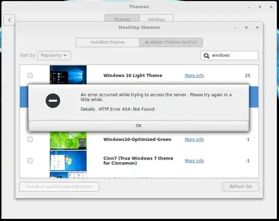The image size is (279, 221).
Task: Minimize the Desktop themes window
Action: [x=236, y=27]
